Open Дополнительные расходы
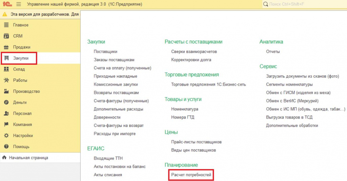 click(118, 109)
